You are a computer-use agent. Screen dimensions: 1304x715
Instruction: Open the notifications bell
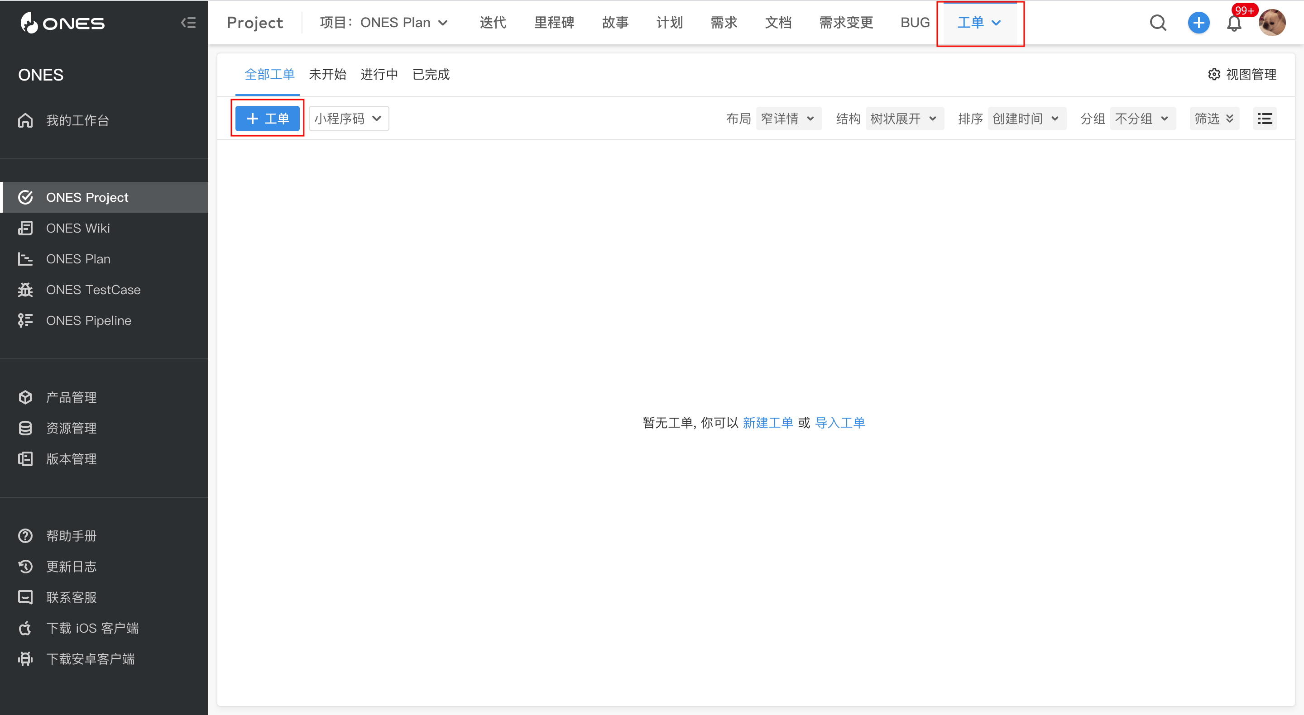pyautogui.click(x=1234, y=23)
